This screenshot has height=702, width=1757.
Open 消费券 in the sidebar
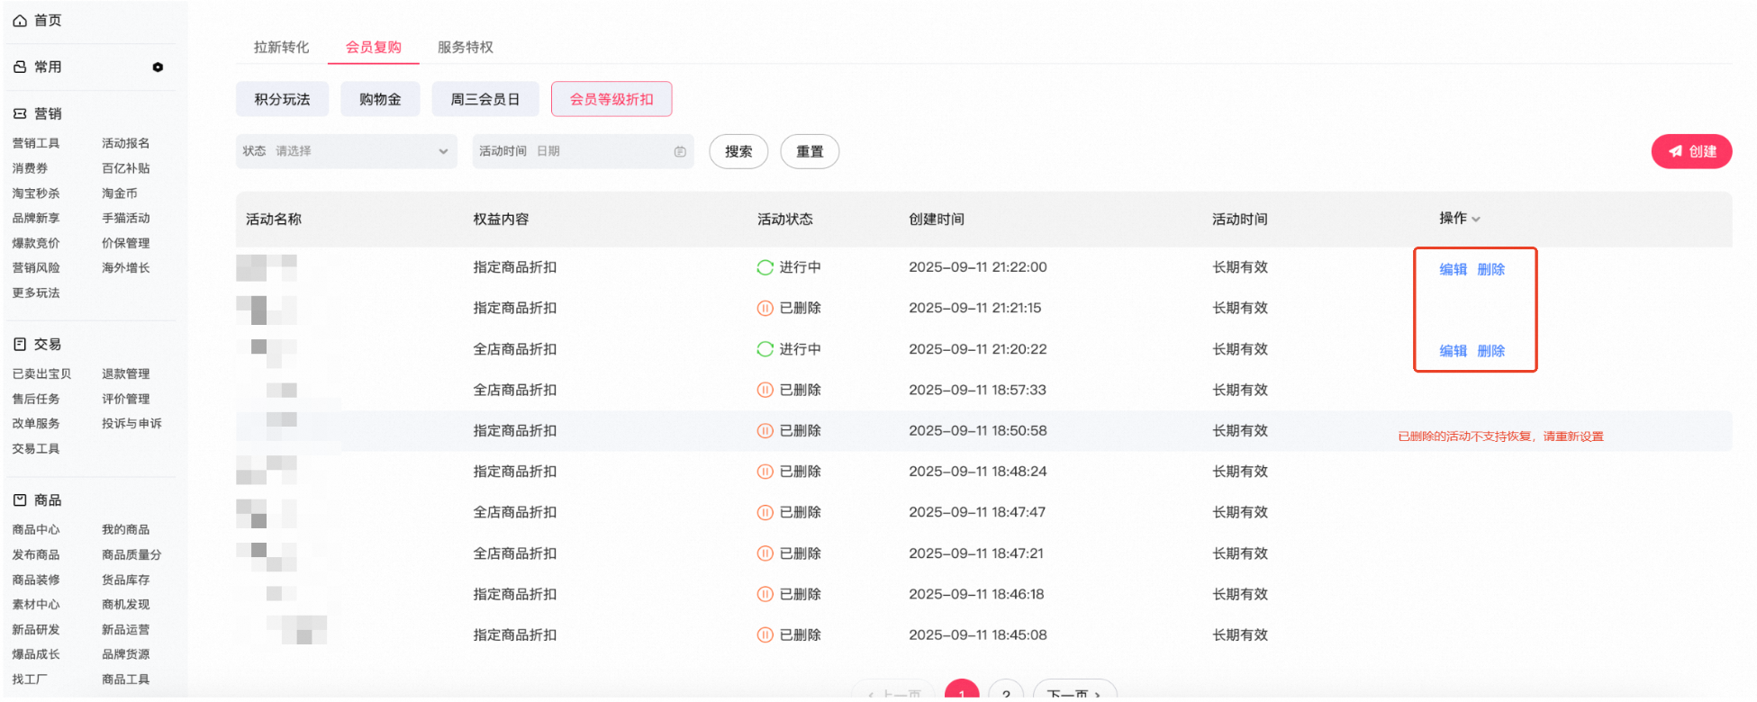click(x=30, y=168)
